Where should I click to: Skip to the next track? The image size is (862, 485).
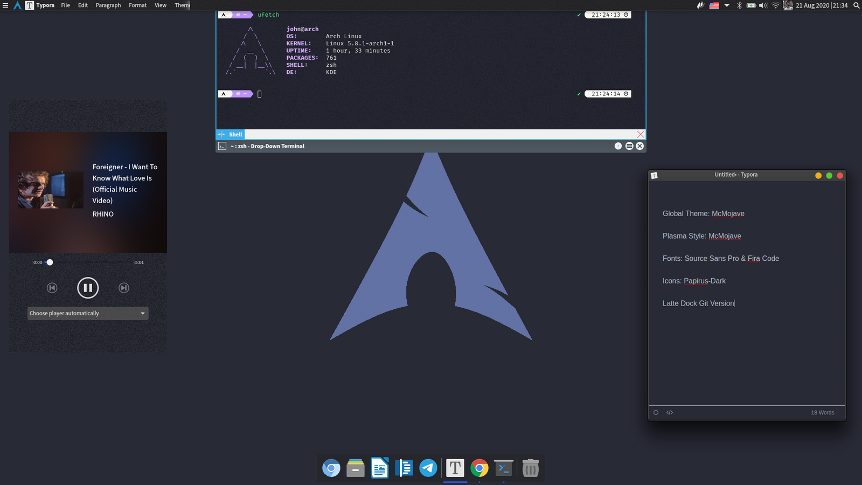(x=124, y=288)
